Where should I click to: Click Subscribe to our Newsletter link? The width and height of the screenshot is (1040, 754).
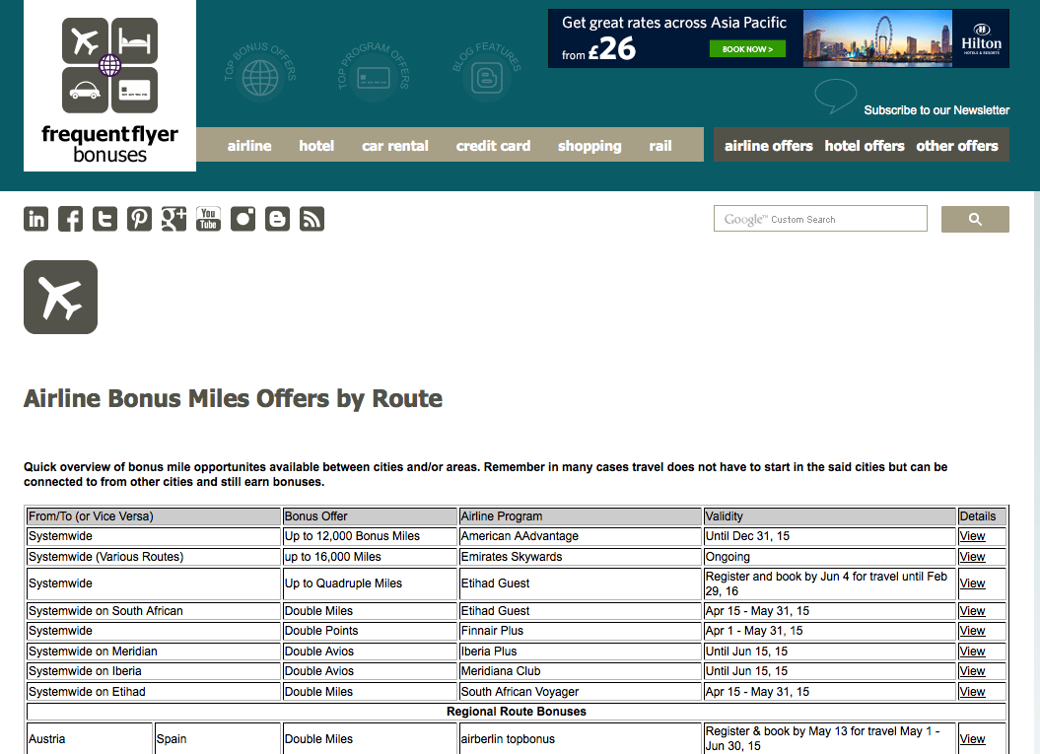tap(936, 110)
